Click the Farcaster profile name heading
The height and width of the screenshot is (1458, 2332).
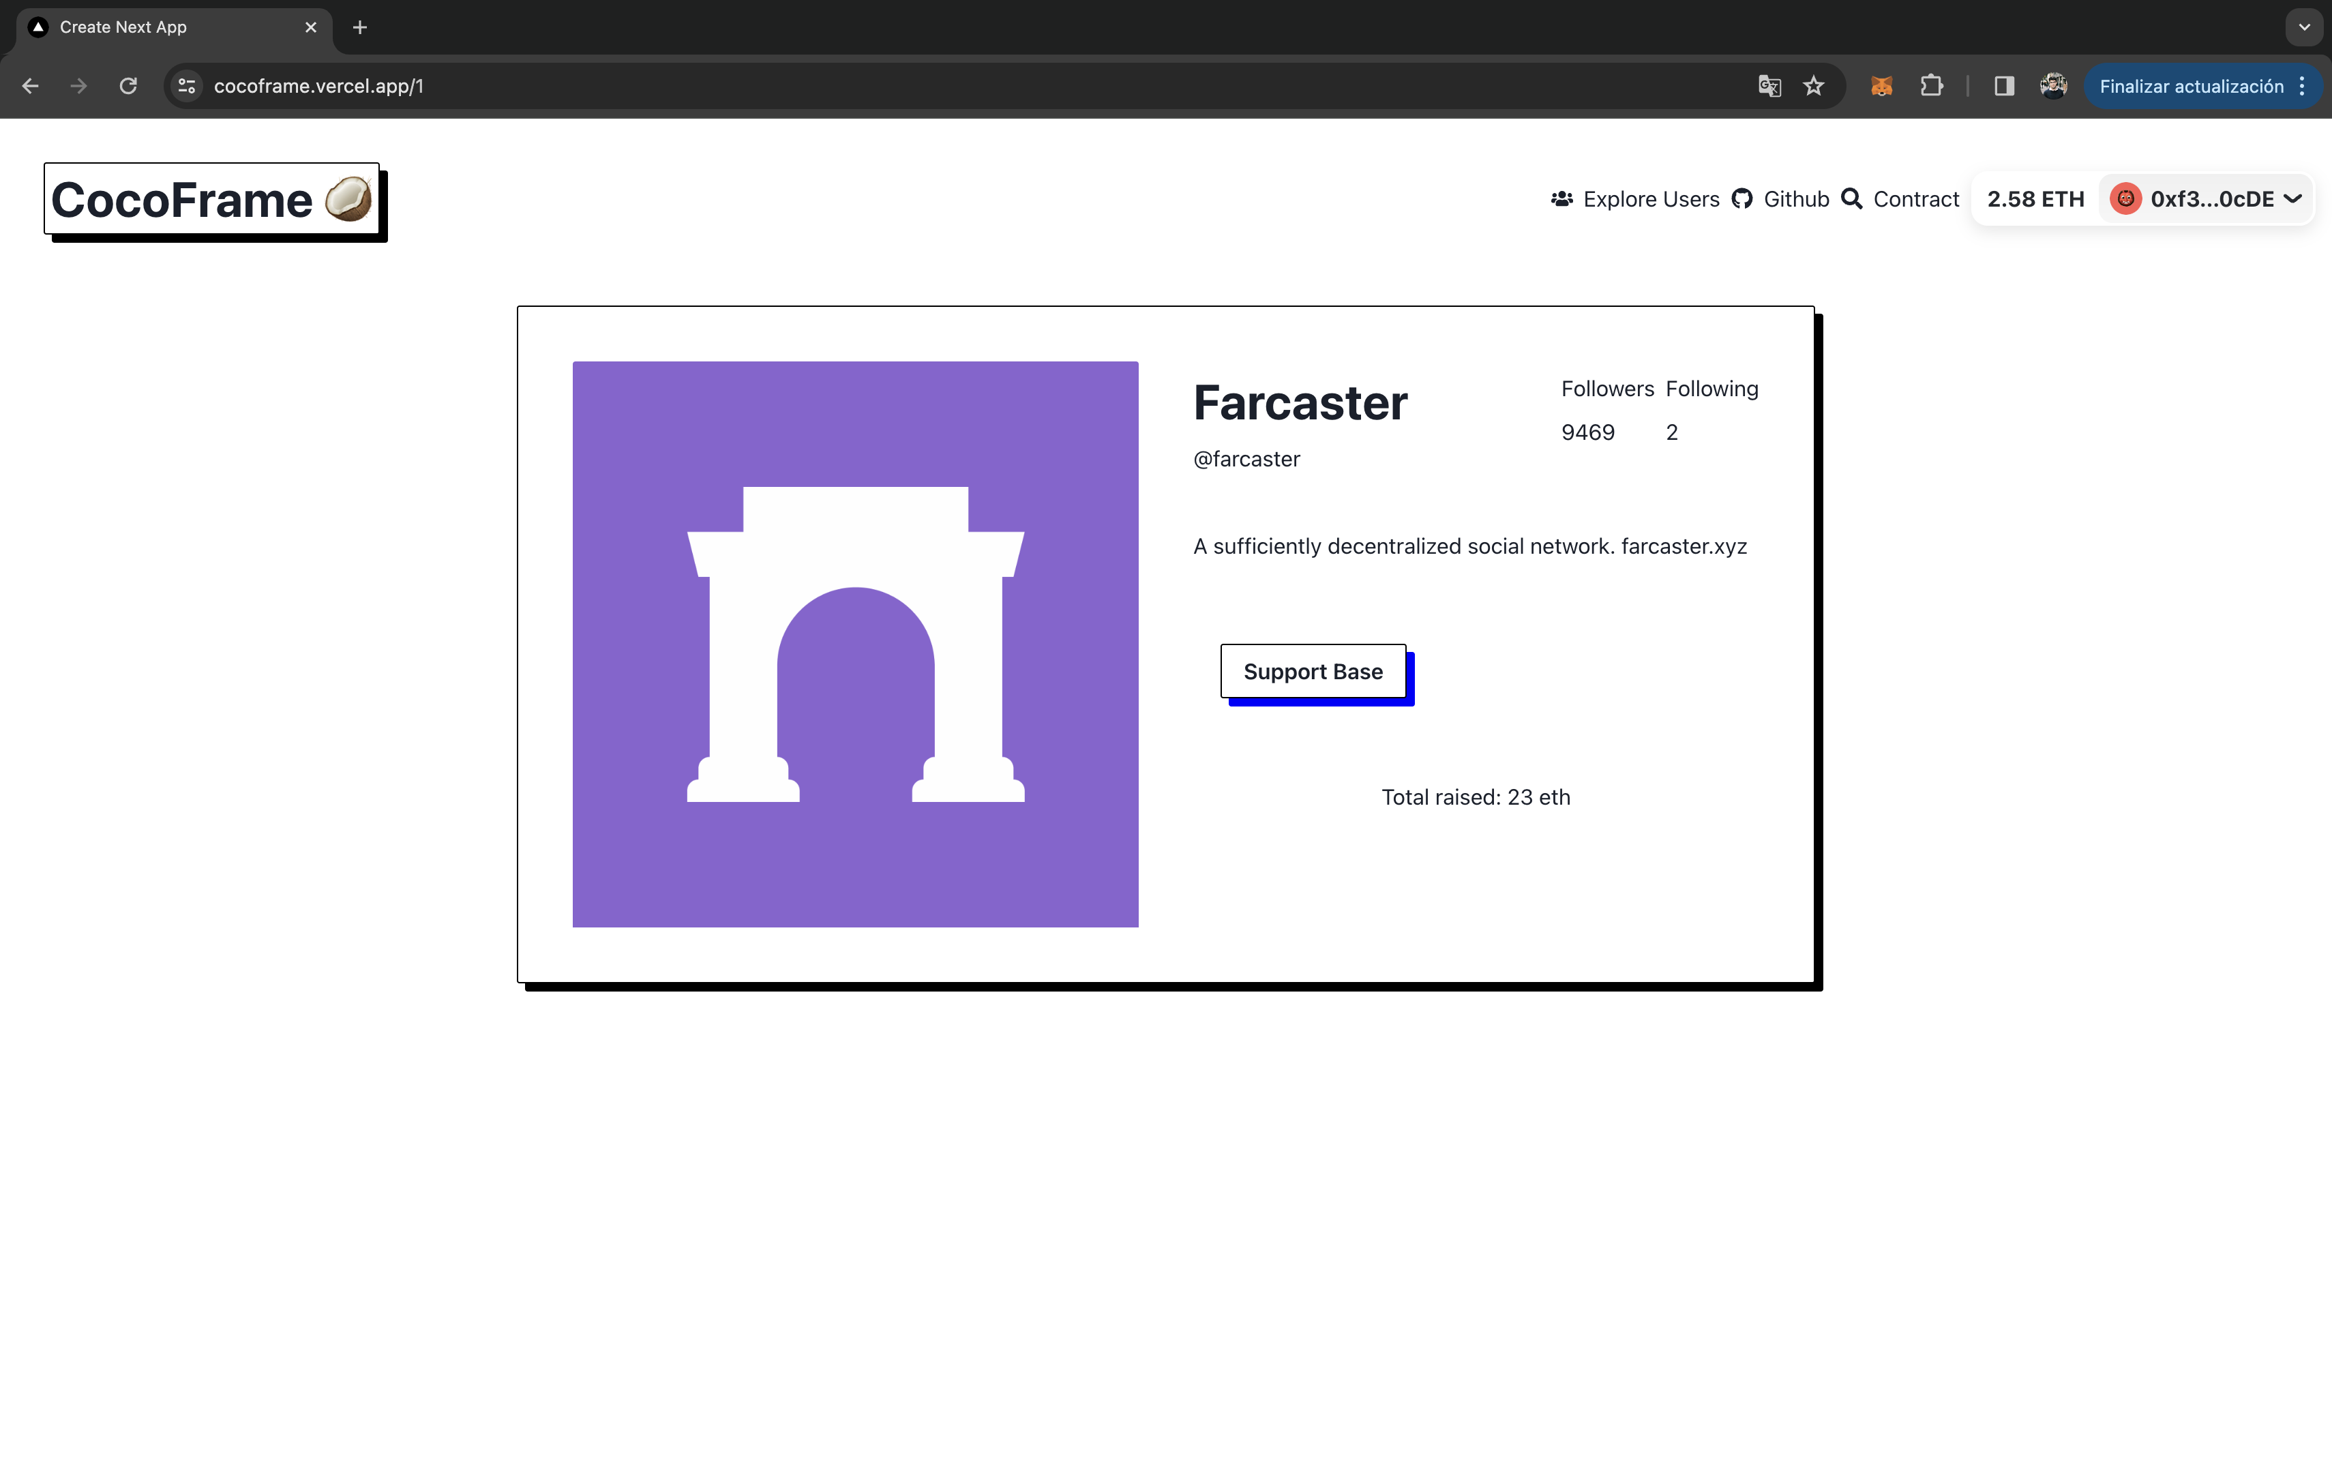pyautogui.click(x=1300, y=402)
